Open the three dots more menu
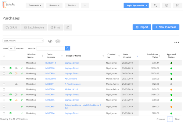The width and height of the screenshot is (183, 125). 177,42
